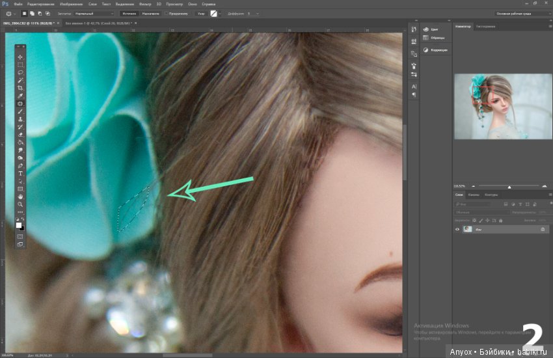Screen dimensions: 553x358
Task: Select the Rectangular Marquee tool
Action: [x=20, y=65]
